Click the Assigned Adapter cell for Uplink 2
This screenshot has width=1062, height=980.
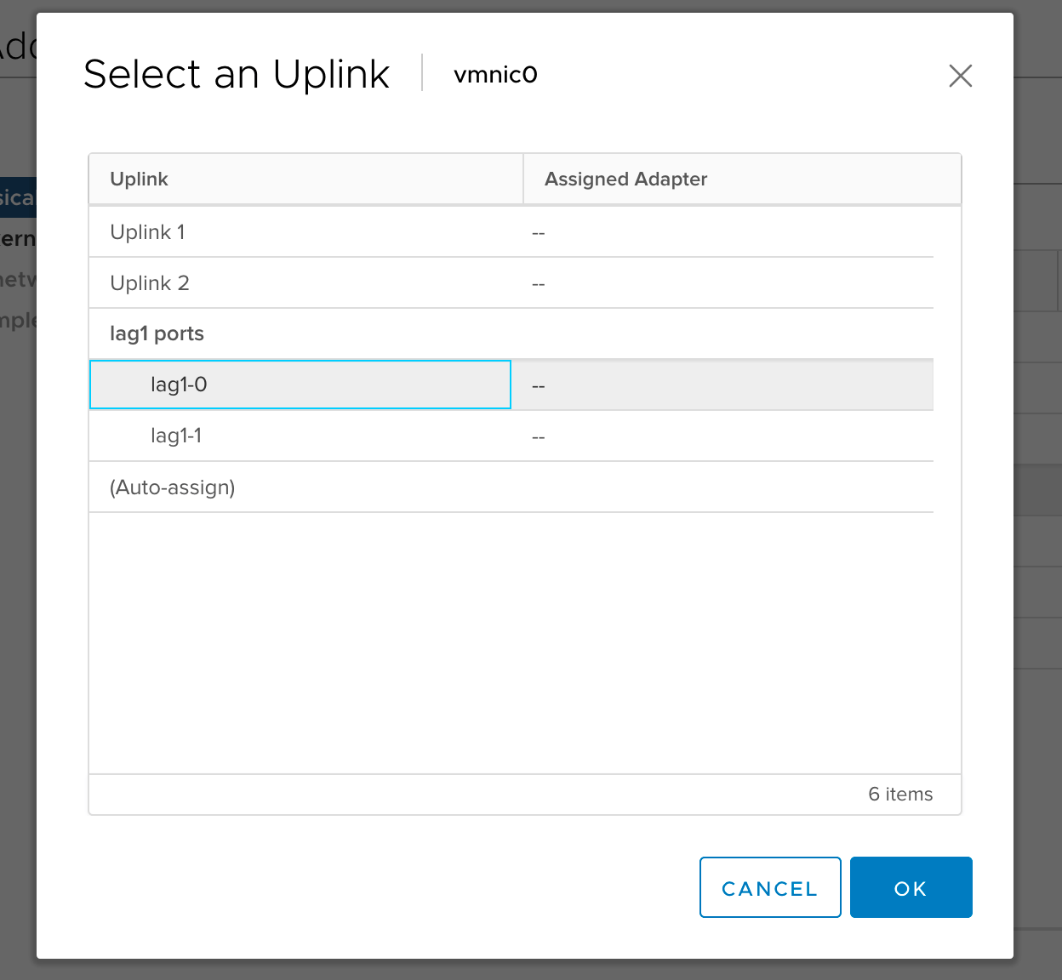(539, 283)
